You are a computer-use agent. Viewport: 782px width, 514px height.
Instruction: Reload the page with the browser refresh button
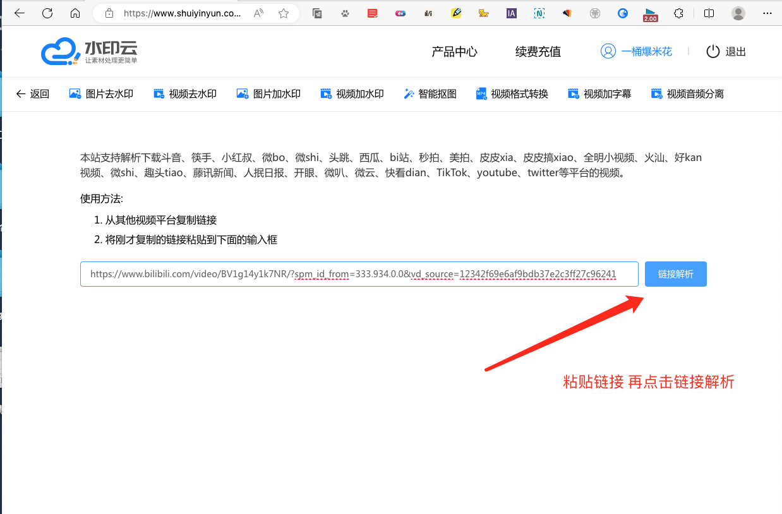pyautogui.click(x=47, y=13)
